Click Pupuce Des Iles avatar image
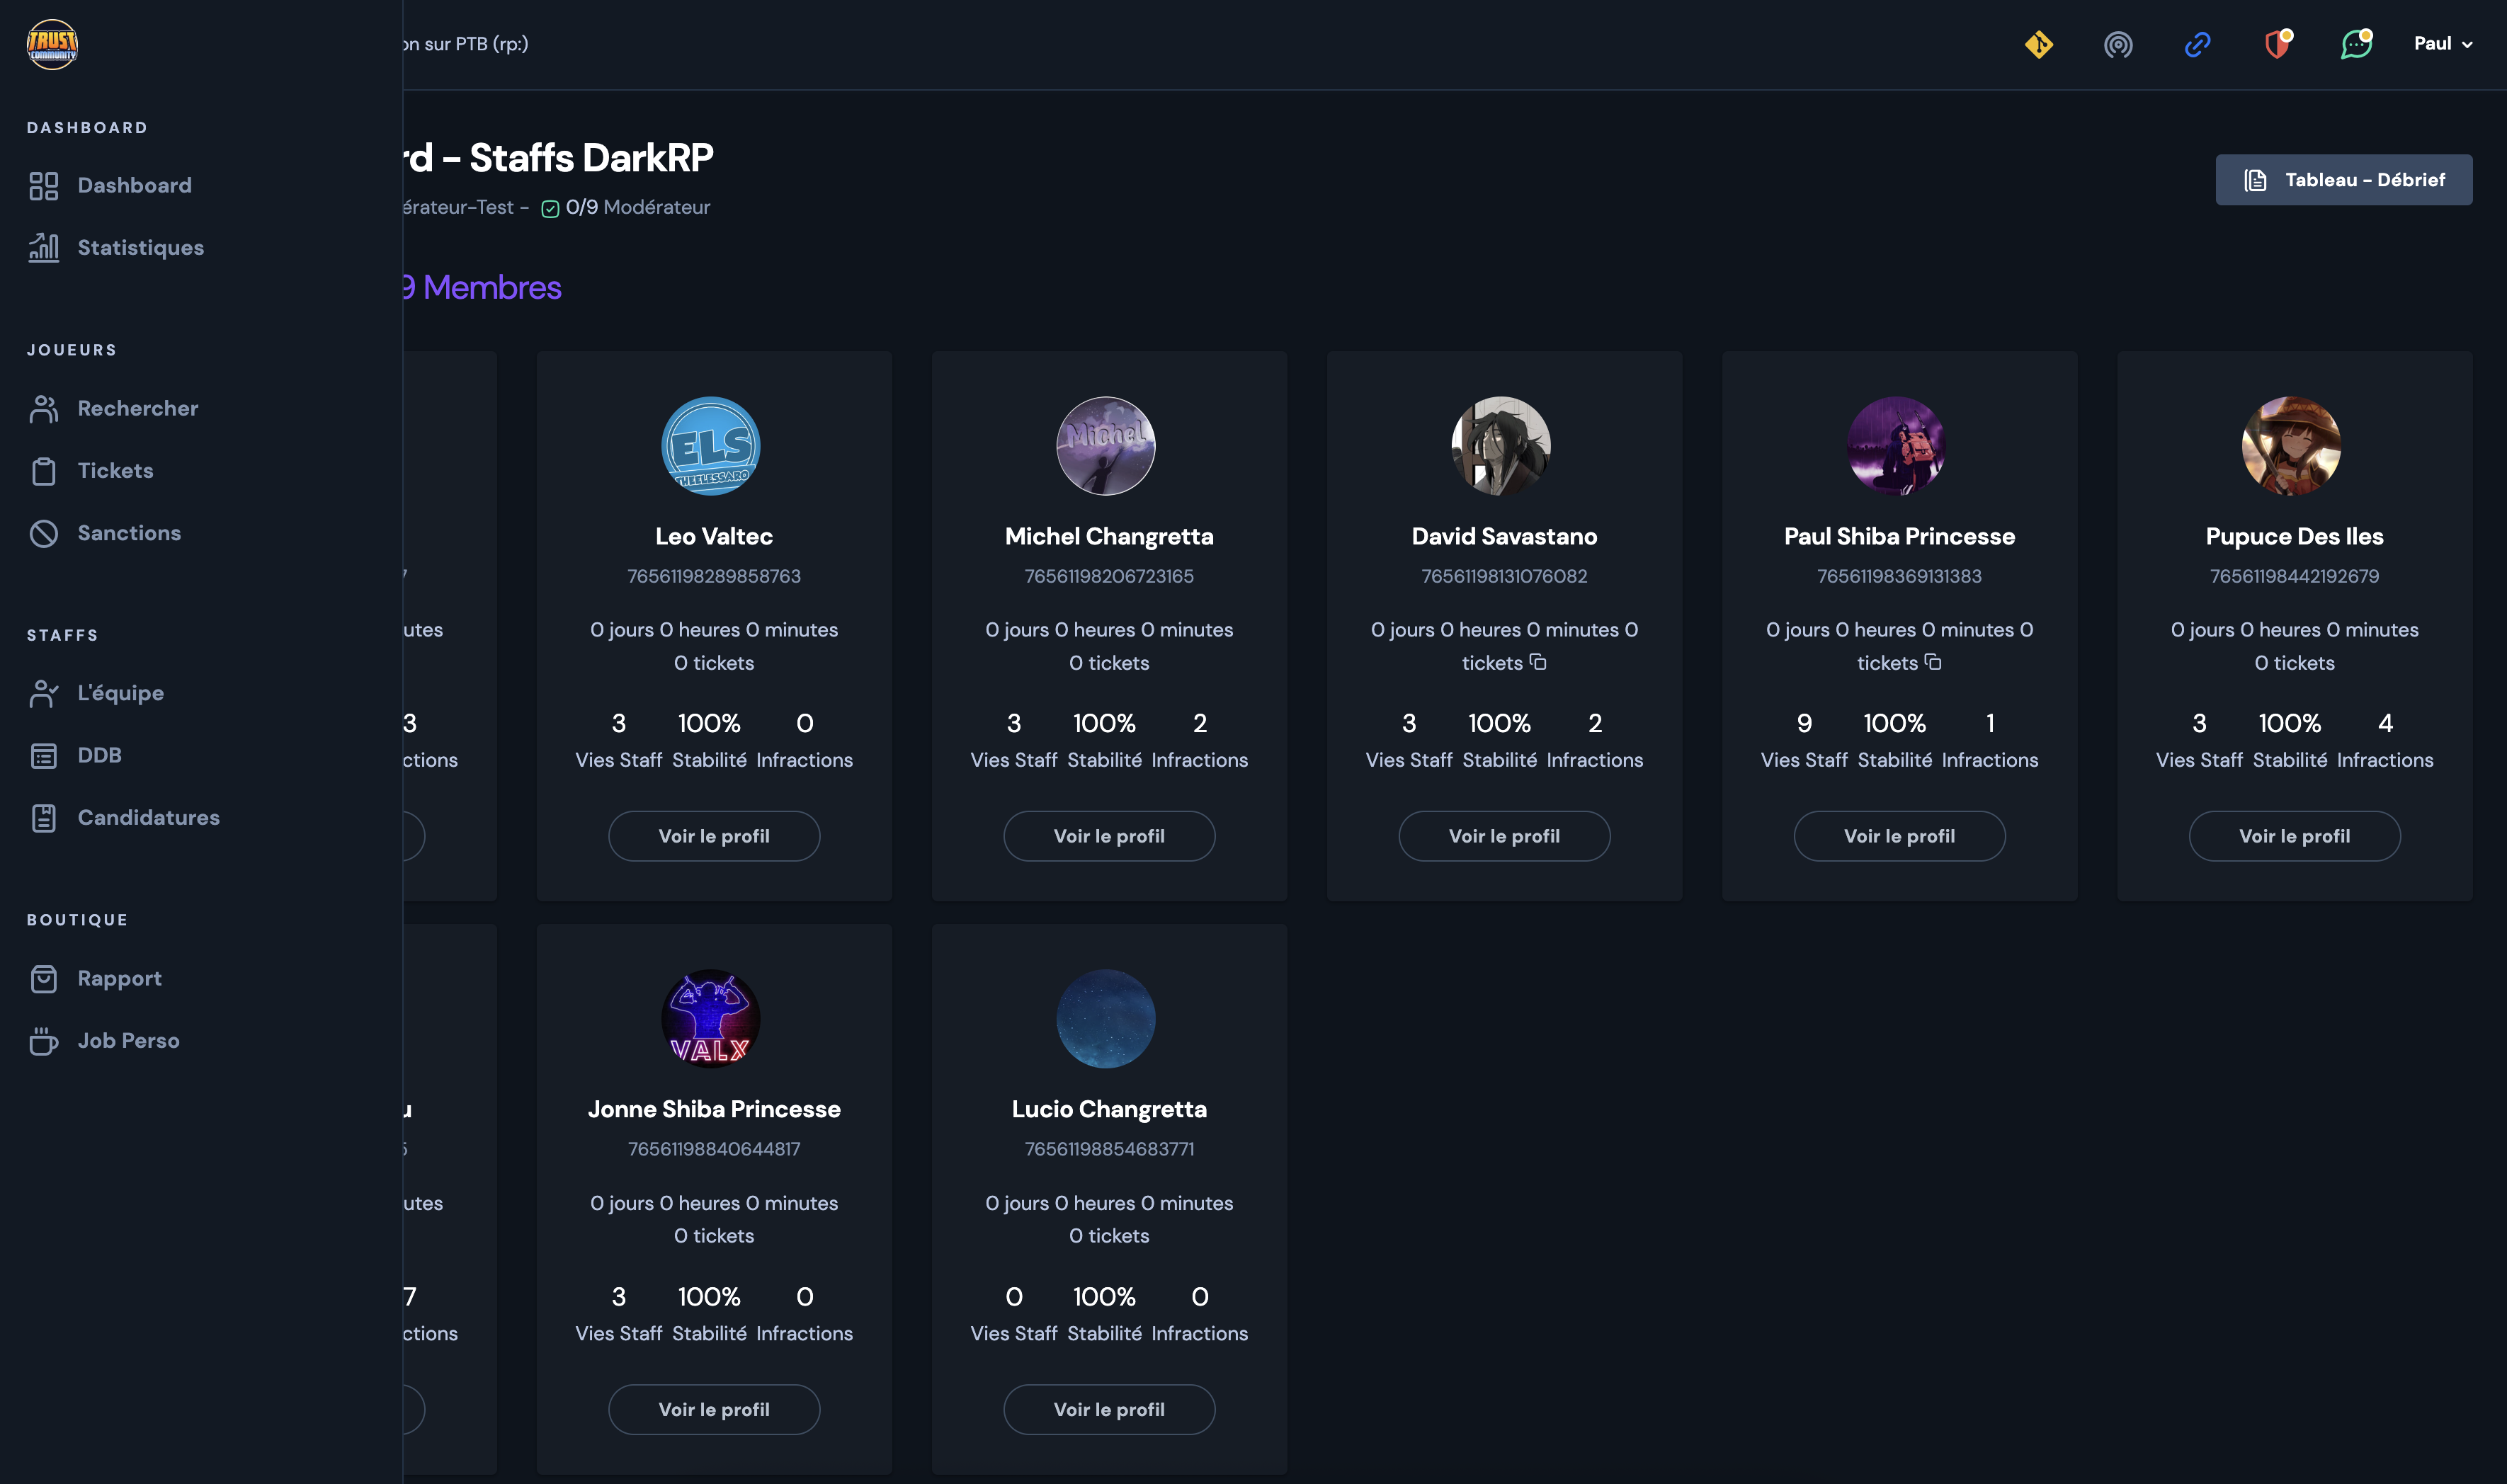The image size is (2507, 1484). (x=2290, y=446)
